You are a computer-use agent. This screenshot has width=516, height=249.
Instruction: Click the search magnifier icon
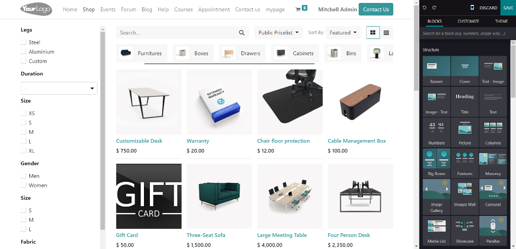[x=242, y=33]
